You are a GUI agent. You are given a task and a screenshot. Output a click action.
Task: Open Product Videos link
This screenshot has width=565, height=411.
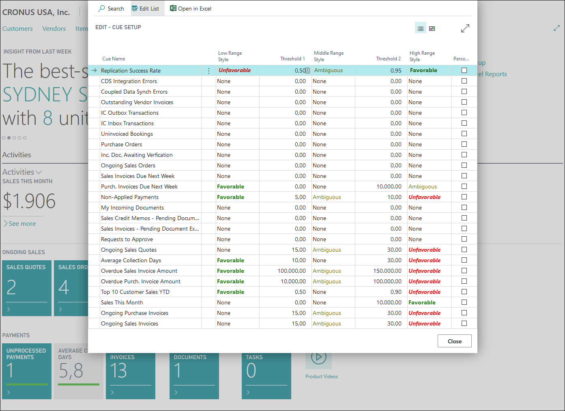coord(322,377)
